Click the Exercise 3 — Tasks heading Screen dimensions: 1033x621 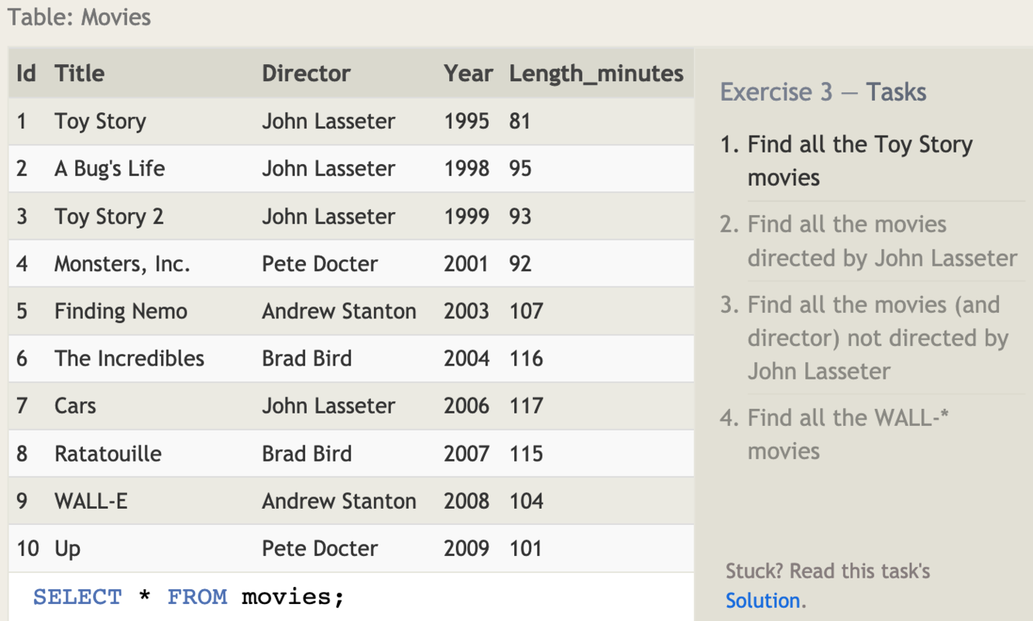click(x=823, y=92)
